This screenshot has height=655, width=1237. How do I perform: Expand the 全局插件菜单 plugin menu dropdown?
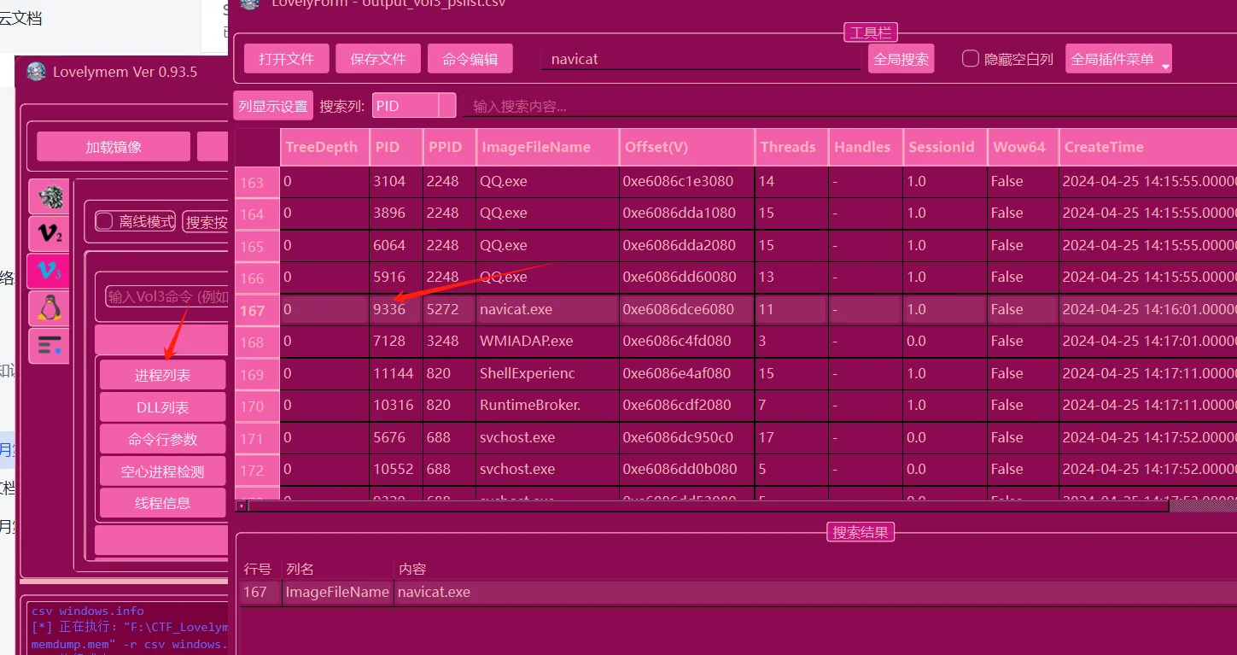[x=1118, y=59]
